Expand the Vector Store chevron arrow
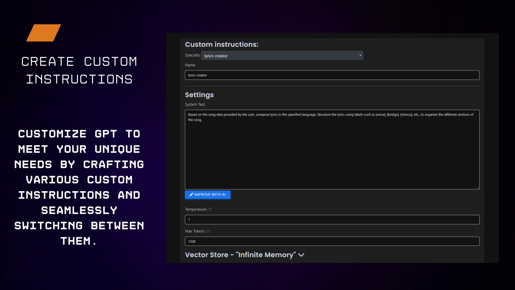This screenshot has width=515, height=290. [x=301, y=255]
